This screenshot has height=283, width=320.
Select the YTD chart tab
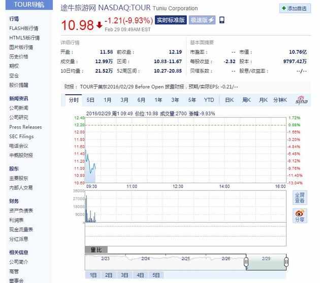pos(209,100)
